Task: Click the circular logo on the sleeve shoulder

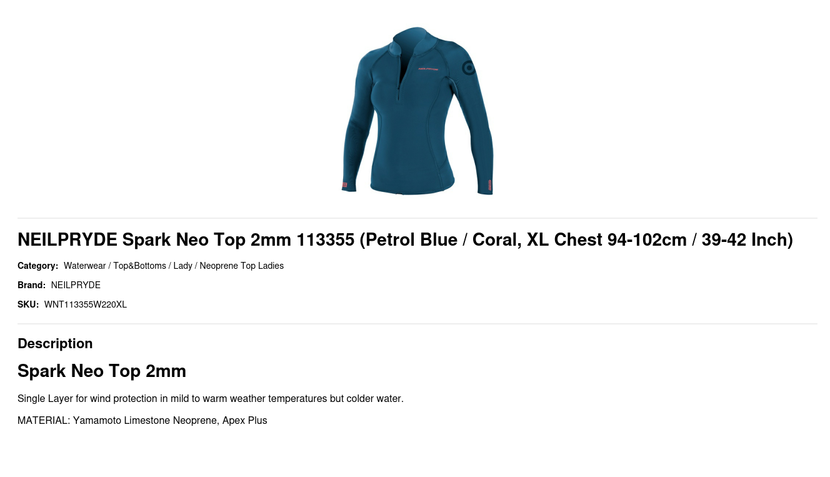Action: point(469,68)
